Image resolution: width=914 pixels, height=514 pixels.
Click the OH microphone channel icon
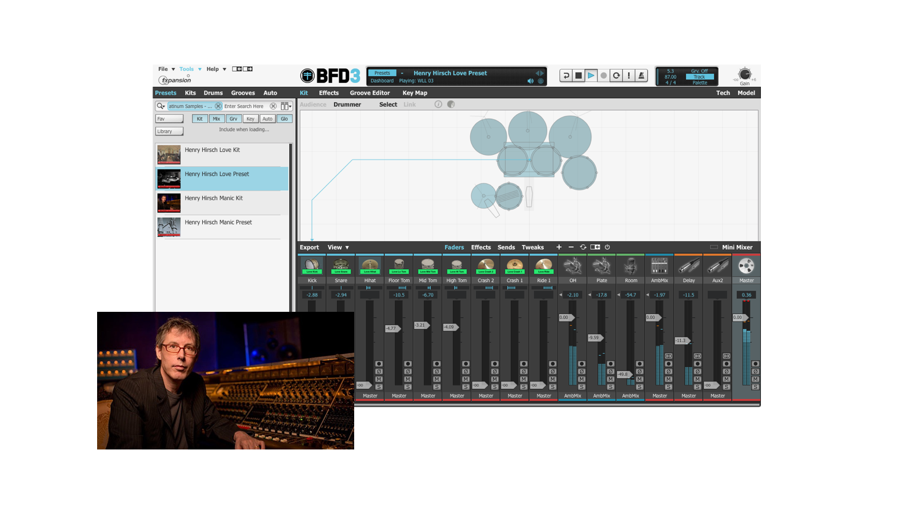click(572, 266)
